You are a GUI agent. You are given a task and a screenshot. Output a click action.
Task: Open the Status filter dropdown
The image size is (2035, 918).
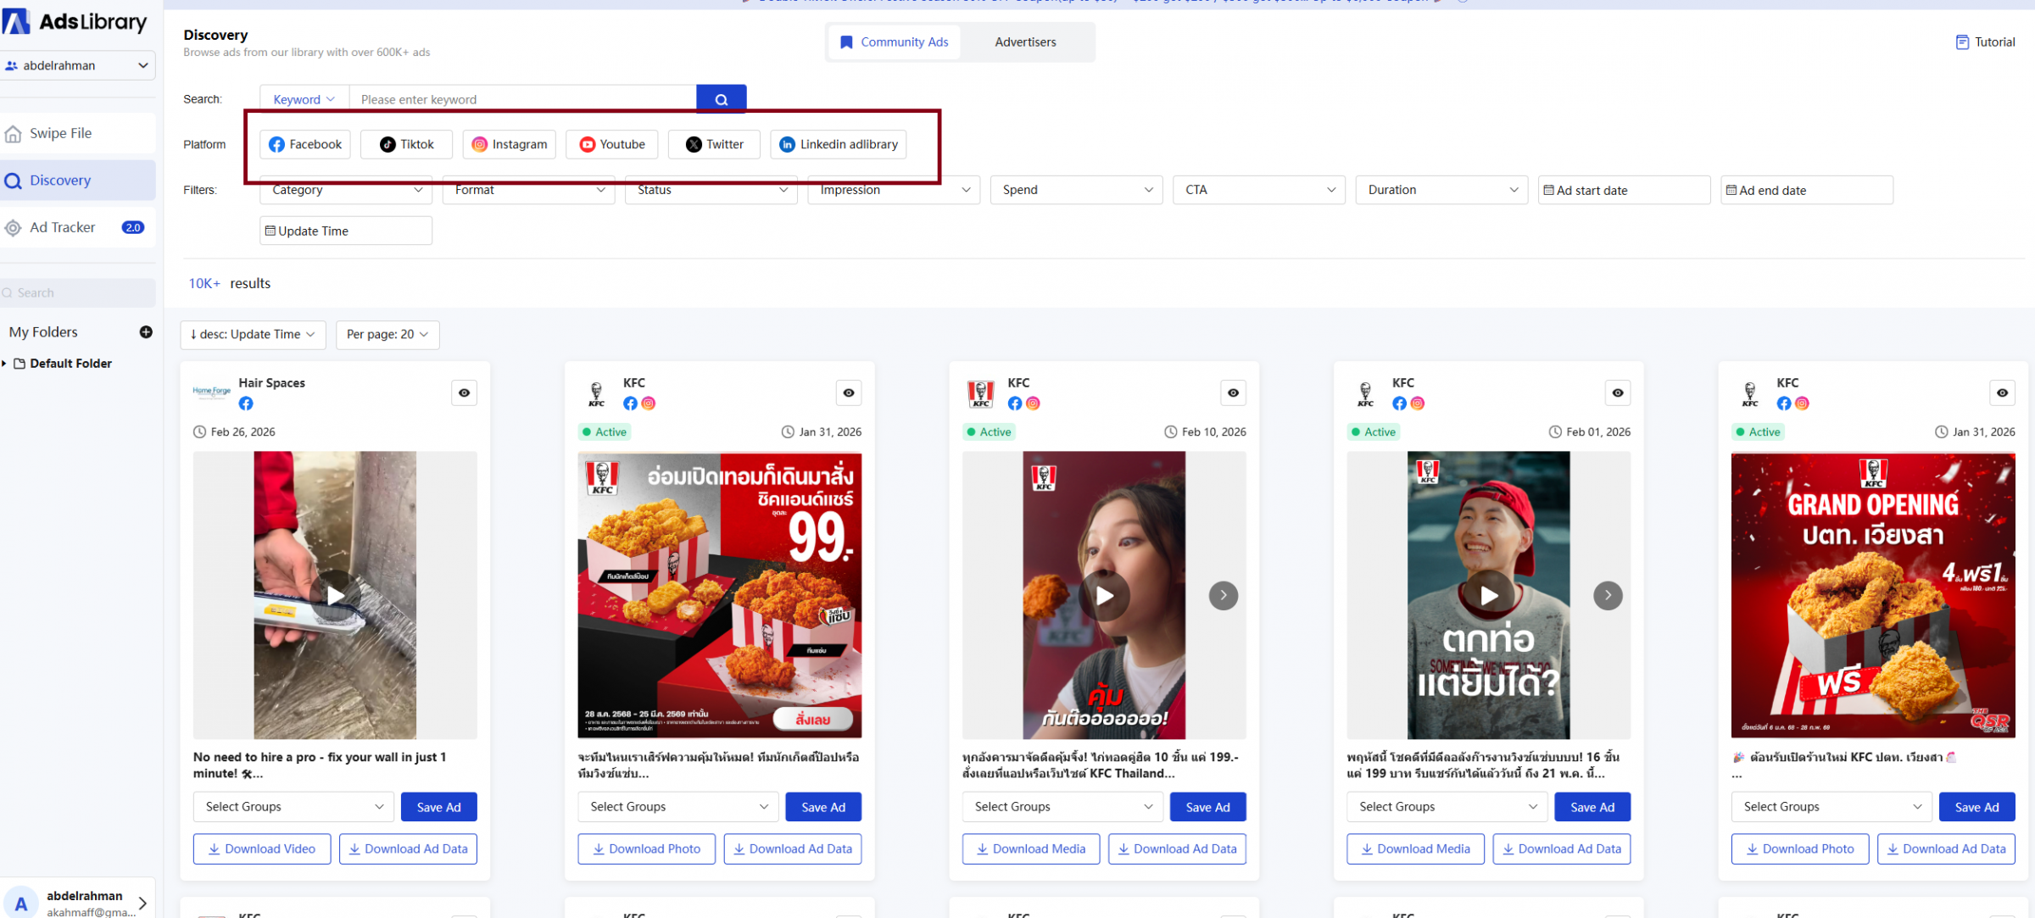(x=711, y=190)
